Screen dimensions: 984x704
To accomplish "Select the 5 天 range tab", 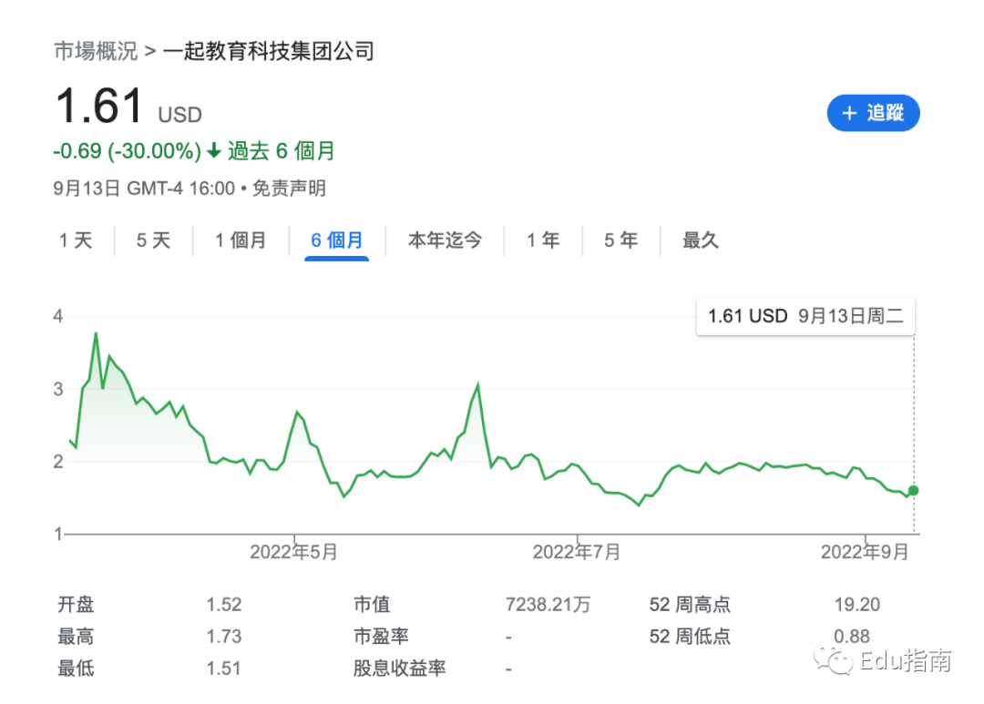I will 153,240.
